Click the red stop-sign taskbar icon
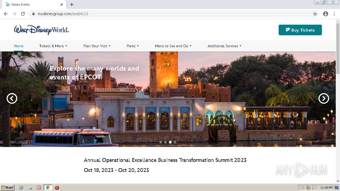 click(x=57, y=188)
